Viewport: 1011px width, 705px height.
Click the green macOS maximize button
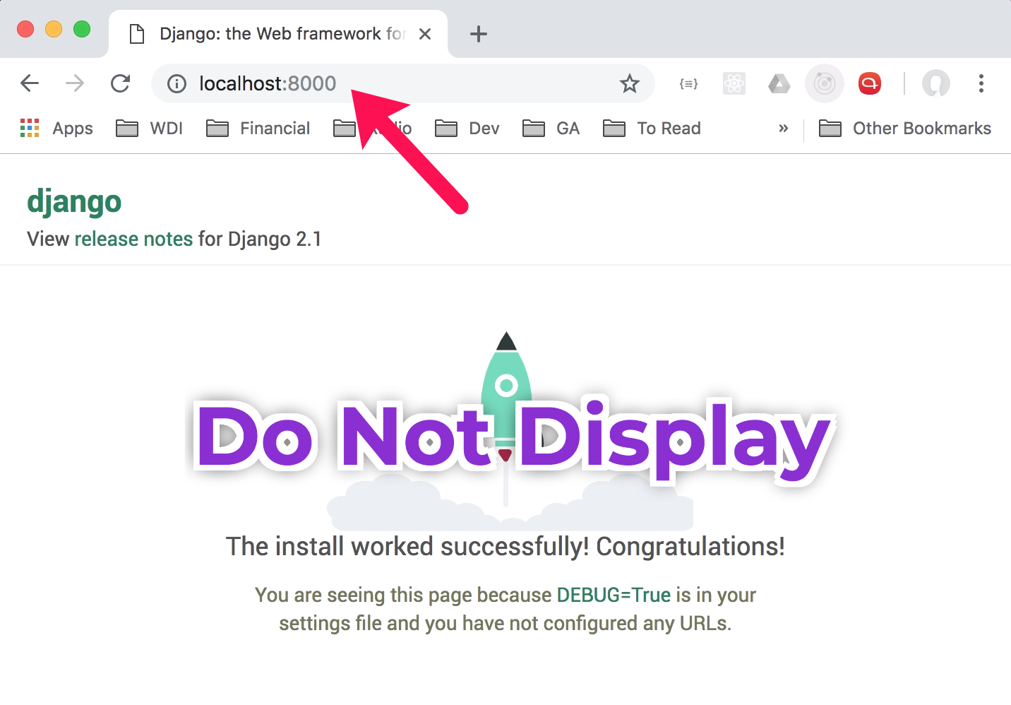(82, 29)
